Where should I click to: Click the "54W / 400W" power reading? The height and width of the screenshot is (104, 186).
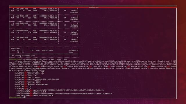[x=32, y=40]
